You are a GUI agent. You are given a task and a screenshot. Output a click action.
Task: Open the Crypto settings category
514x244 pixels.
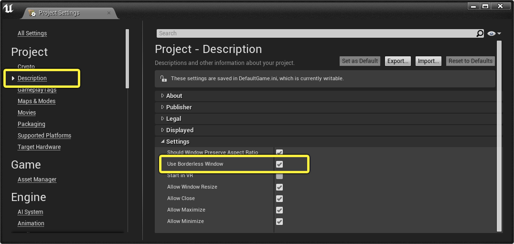tap(26, 67)
